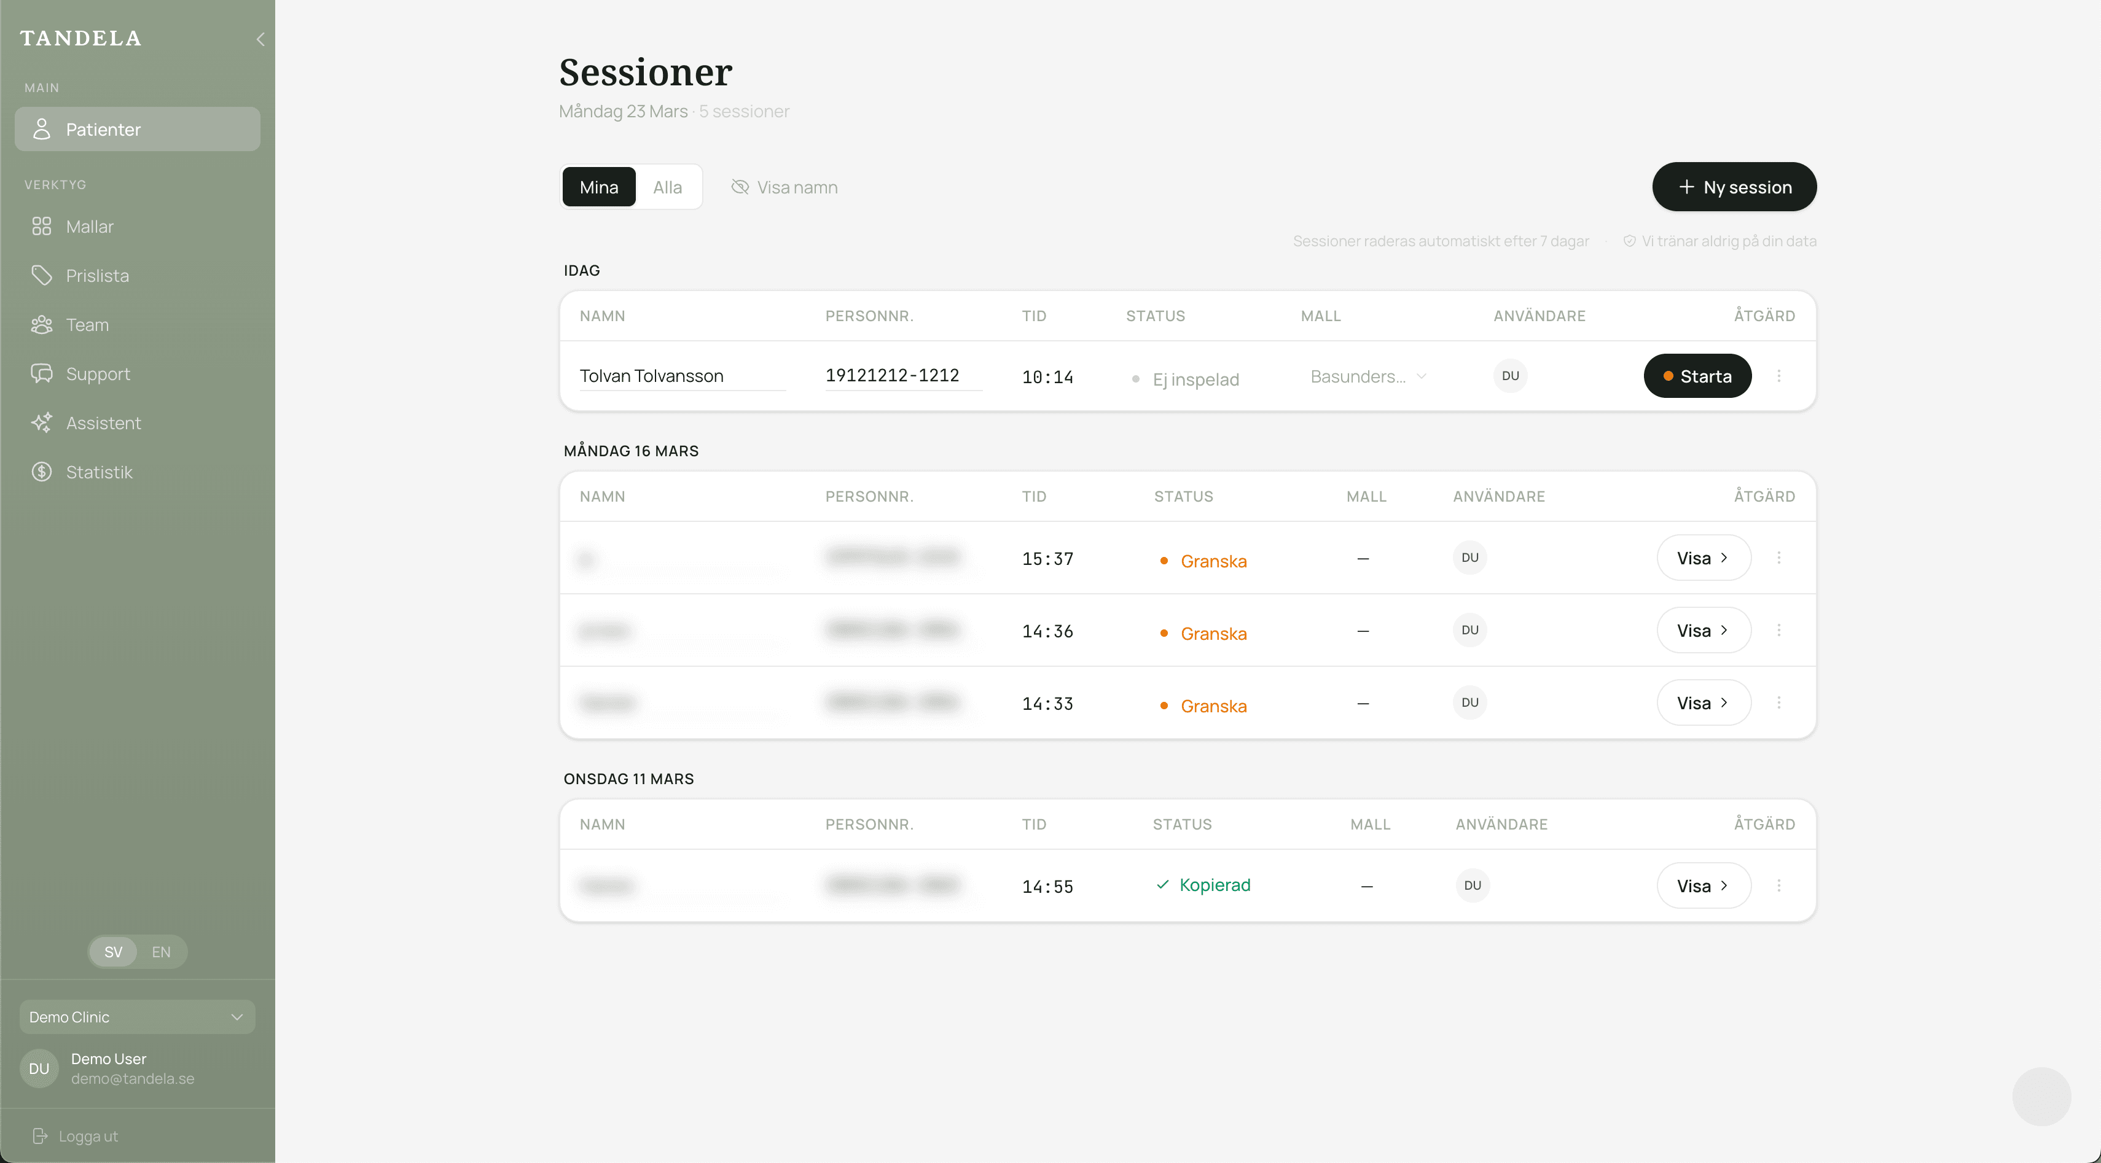Screen dimensions: 2101x1163
Task: Open the more options menu for the 14:36 session
Action: click(x=1779, y=630)
